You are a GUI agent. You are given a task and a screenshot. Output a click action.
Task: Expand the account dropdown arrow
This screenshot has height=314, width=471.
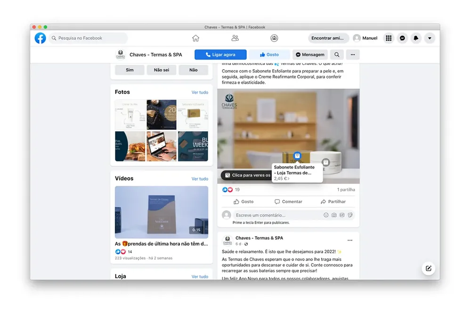click(430, 38)
